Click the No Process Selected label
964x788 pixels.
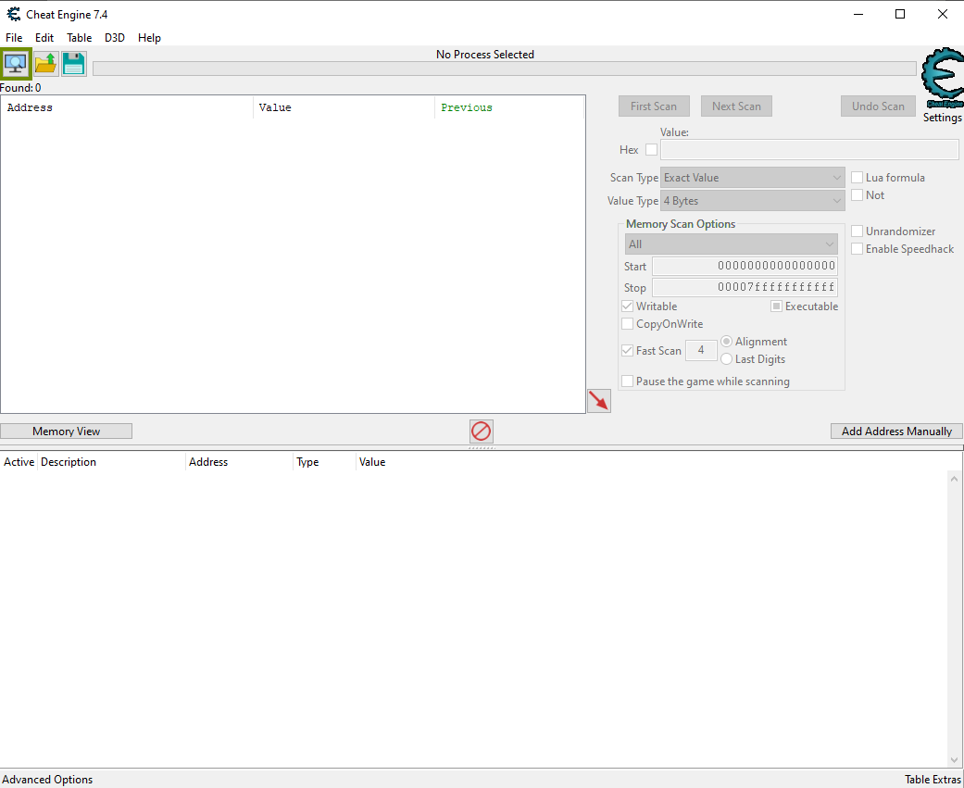coord(485,55)
